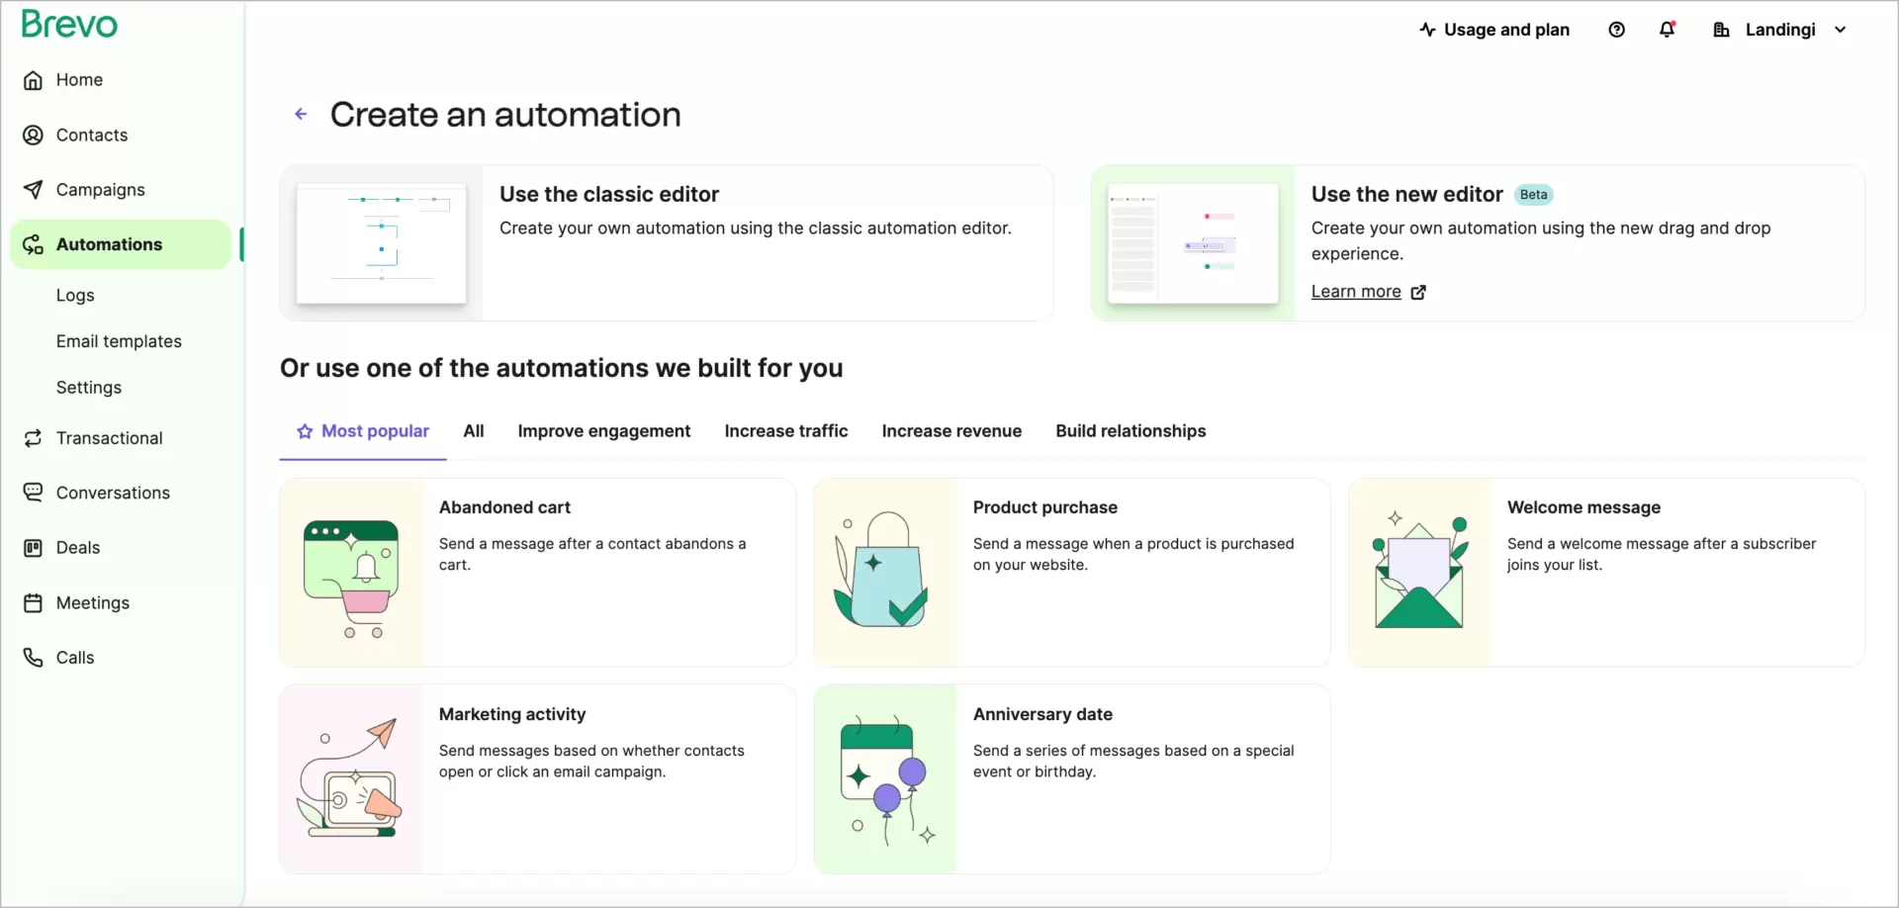Click the Learn more link
This screenshot has width=1899, height=908.
point(1356,291)
